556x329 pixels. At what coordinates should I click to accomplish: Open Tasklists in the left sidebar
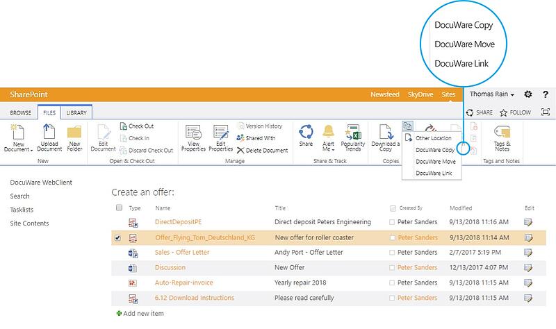[x=22, y=210]
